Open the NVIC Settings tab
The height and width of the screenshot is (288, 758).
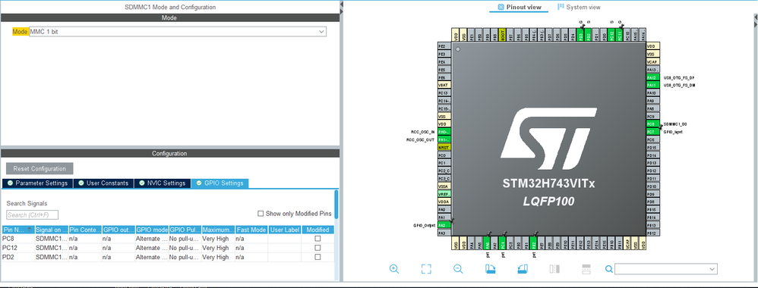[162, 183]
